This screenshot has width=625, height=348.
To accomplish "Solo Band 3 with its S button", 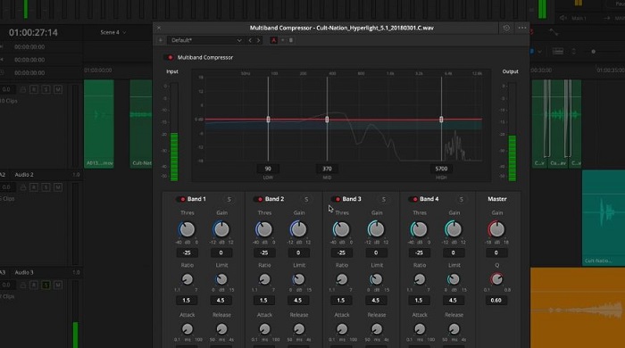I will coord(383,199).
